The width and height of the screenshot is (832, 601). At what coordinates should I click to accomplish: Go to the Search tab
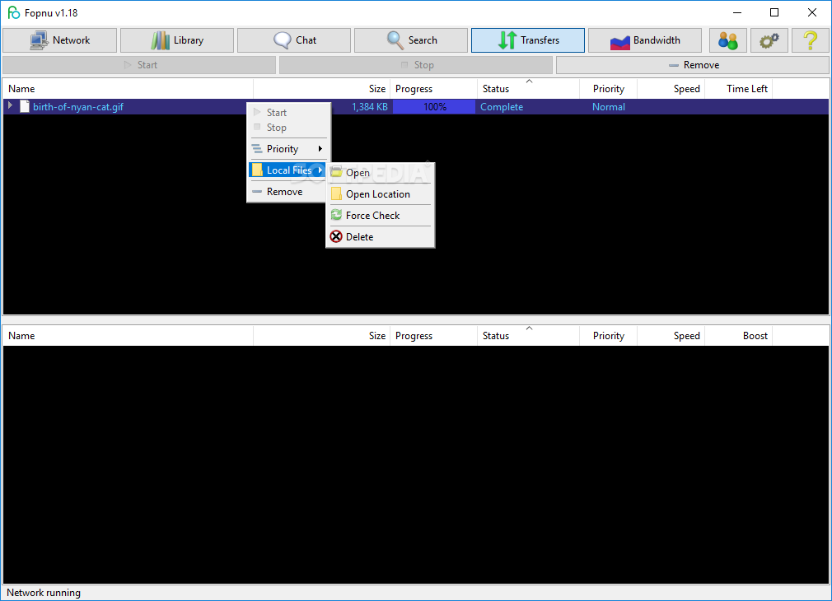(411, 40)
